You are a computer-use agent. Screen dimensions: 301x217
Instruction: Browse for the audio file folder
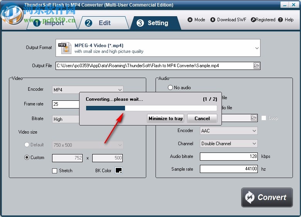[x=254, y=118]
